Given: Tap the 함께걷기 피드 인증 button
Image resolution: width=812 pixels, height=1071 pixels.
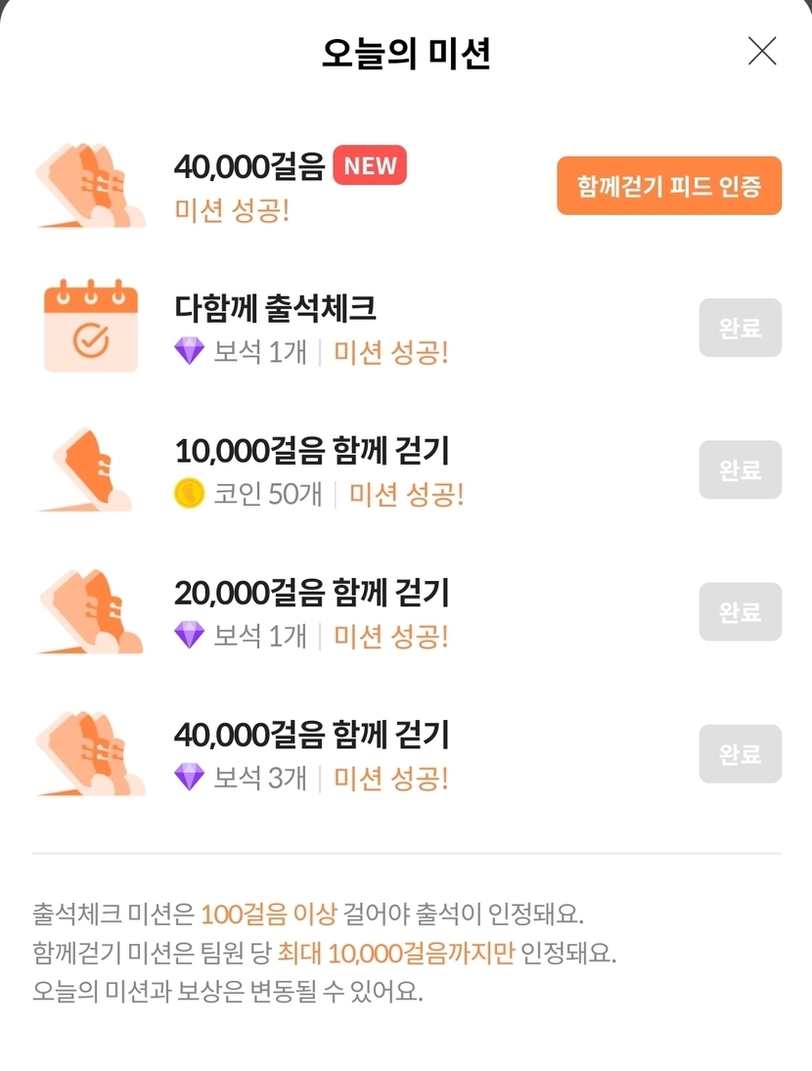Looking at the screenshot, I should pos(669,186).
